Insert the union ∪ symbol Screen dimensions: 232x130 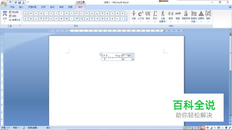click(x=51, y=19)
